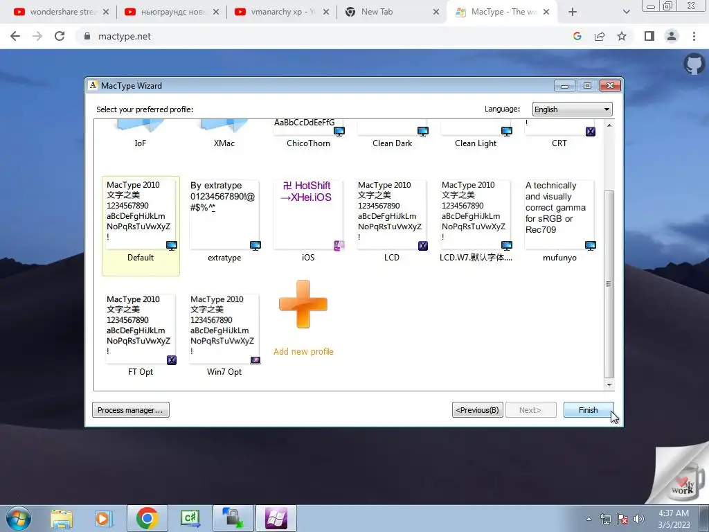Switch to the vmanarchy xp tab
709x532 pixels.
(282, 12)
